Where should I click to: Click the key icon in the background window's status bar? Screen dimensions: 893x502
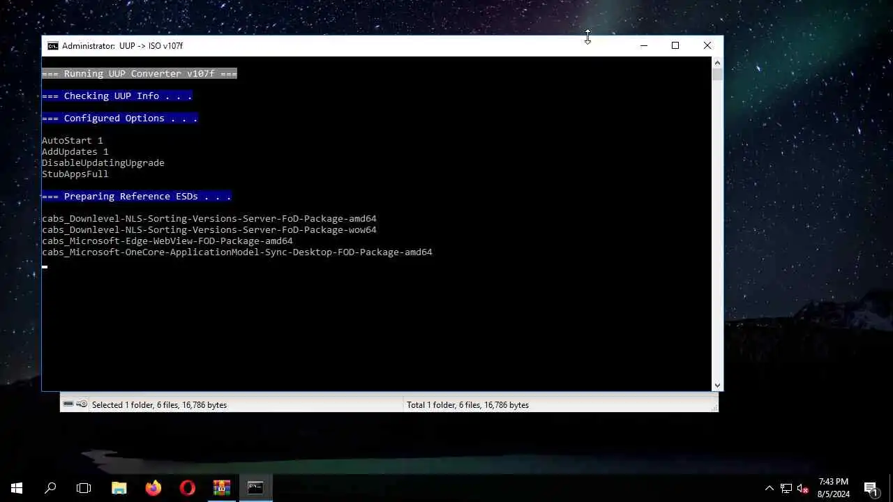click(82, 404)
